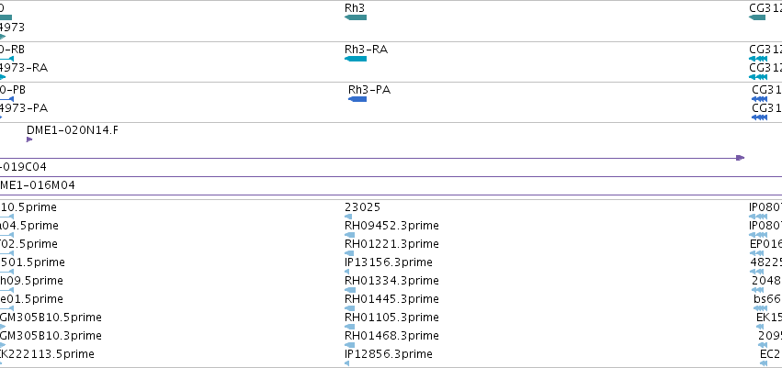
Task: Click the glyph under 501.5prime label
Action: click(7, 272)
